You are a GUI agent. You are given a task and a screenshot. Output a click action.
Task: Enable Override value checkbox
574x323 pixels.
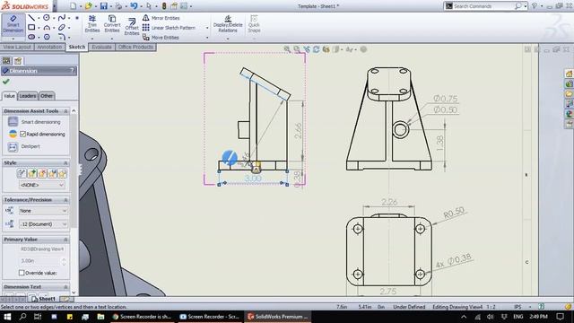point(22,273)
